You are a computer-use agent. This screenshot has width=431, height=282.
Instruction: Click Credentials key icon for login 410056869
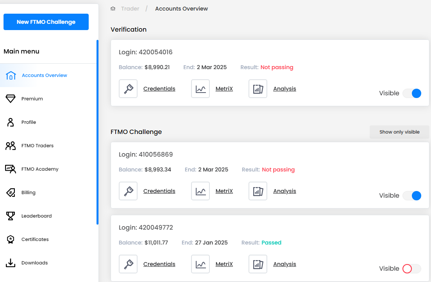coord(128,191)
